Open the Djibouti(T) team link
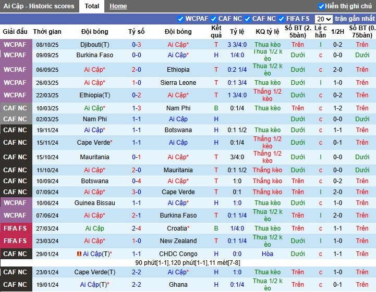The height and width of the screenshot is (292, 376). [95, 45]
